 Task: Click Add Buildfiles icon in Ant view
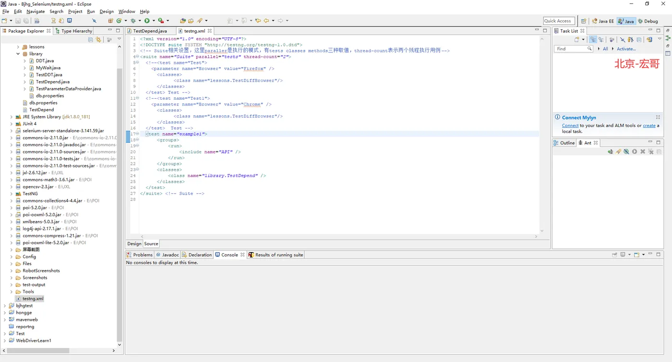tap(611, 152)
